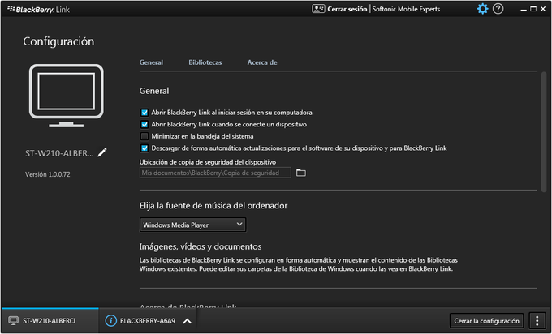Select the BLACKBERRY-A6A9 device tab
552x334 pixels.
point(147,321)
